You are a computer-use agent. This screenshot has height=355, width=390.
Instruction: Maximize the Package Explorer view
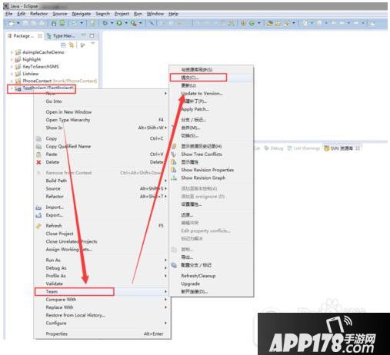[92, 35]
